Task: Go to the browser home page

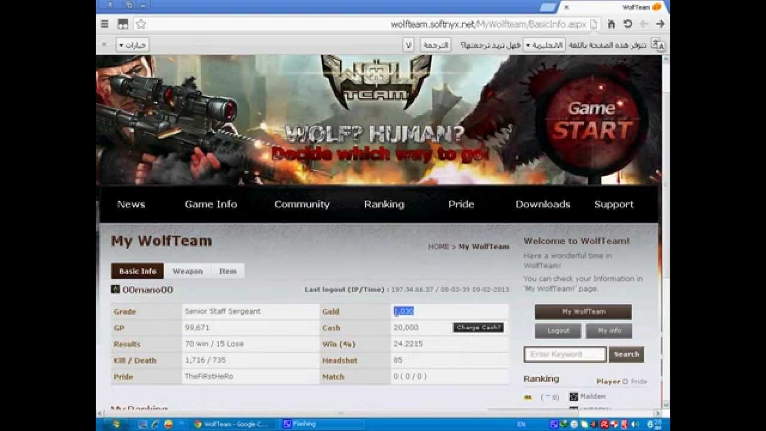Action: [611, 24]
